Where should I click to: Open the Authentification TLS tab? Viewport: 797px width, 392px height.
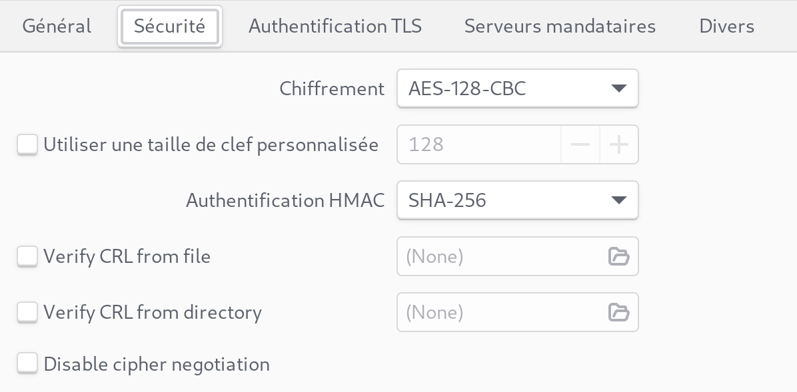(x=335, y=26)
